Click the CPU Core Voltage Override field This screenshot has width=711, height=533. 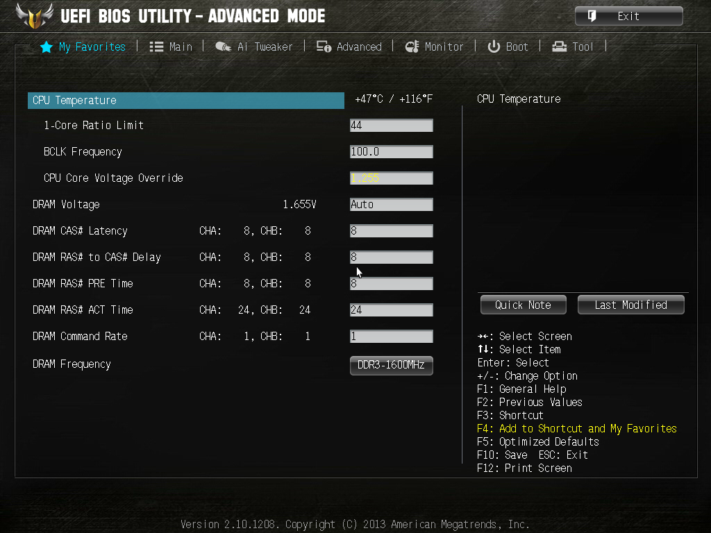click(x=392, y=178)
